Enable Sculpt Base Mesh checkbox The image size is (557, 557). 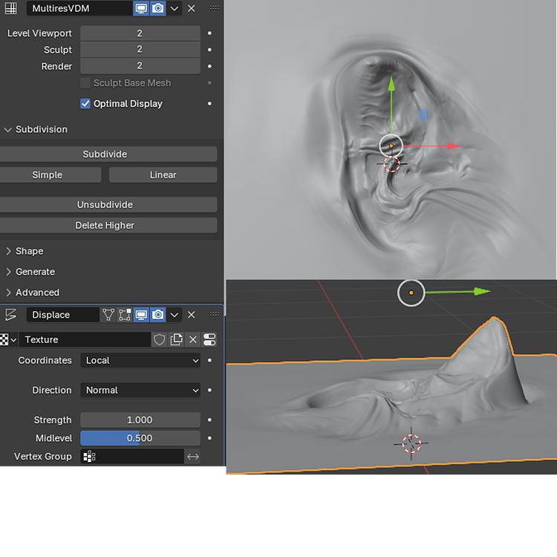pos(85,83)
